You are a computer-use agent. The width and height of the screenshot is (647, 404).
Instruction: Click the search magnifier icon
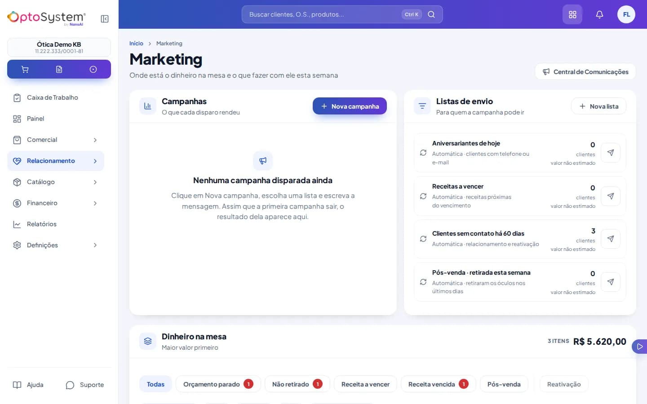click(431, 14)
